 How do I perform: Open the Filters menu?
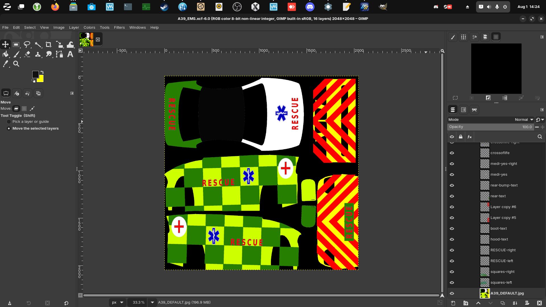pyautogui.click(x=119, y=28)
